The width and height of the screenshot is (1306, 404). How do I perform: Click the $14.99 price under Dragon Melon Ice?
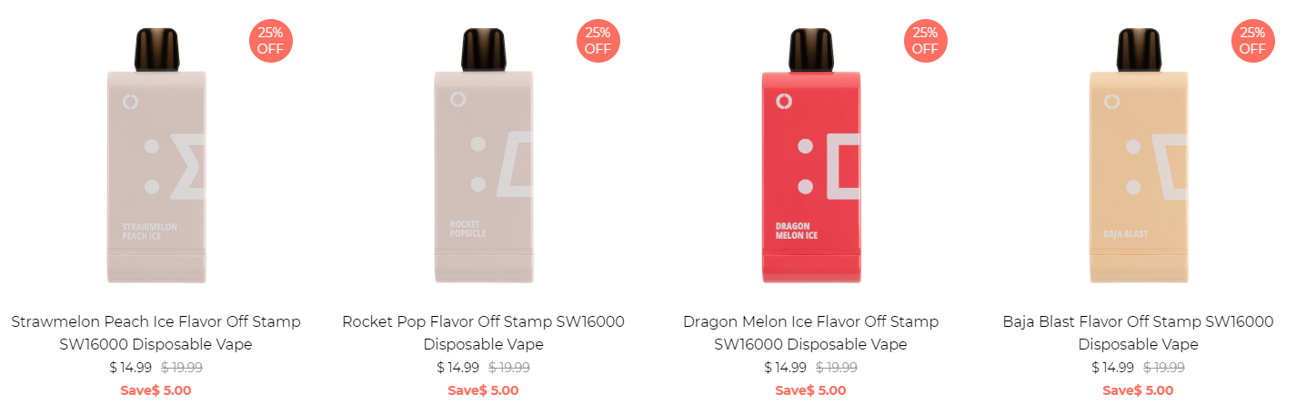(x=785, y=368)
